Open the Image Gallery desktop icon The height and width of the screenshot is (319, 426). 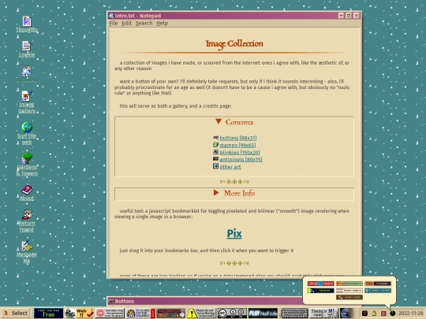click(x=27, y=102)
